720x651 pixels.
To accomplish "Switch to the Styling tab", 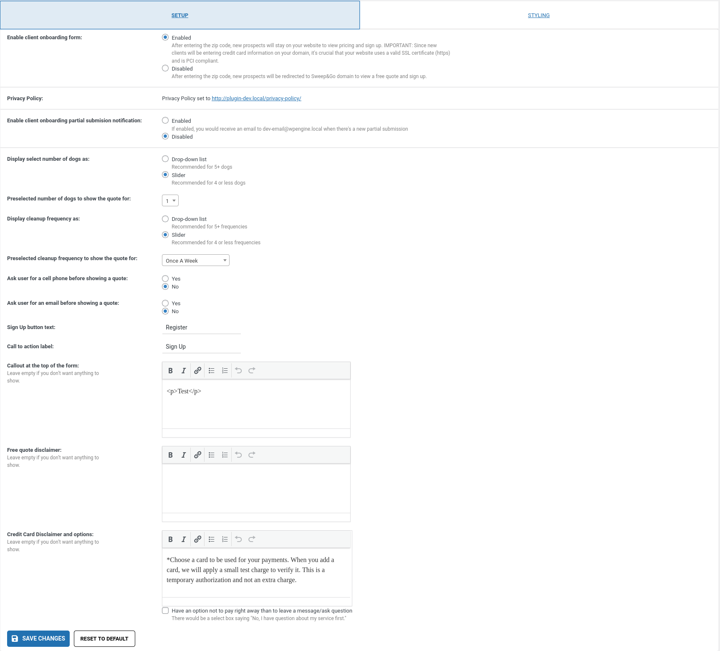I will tap(538, 15).
